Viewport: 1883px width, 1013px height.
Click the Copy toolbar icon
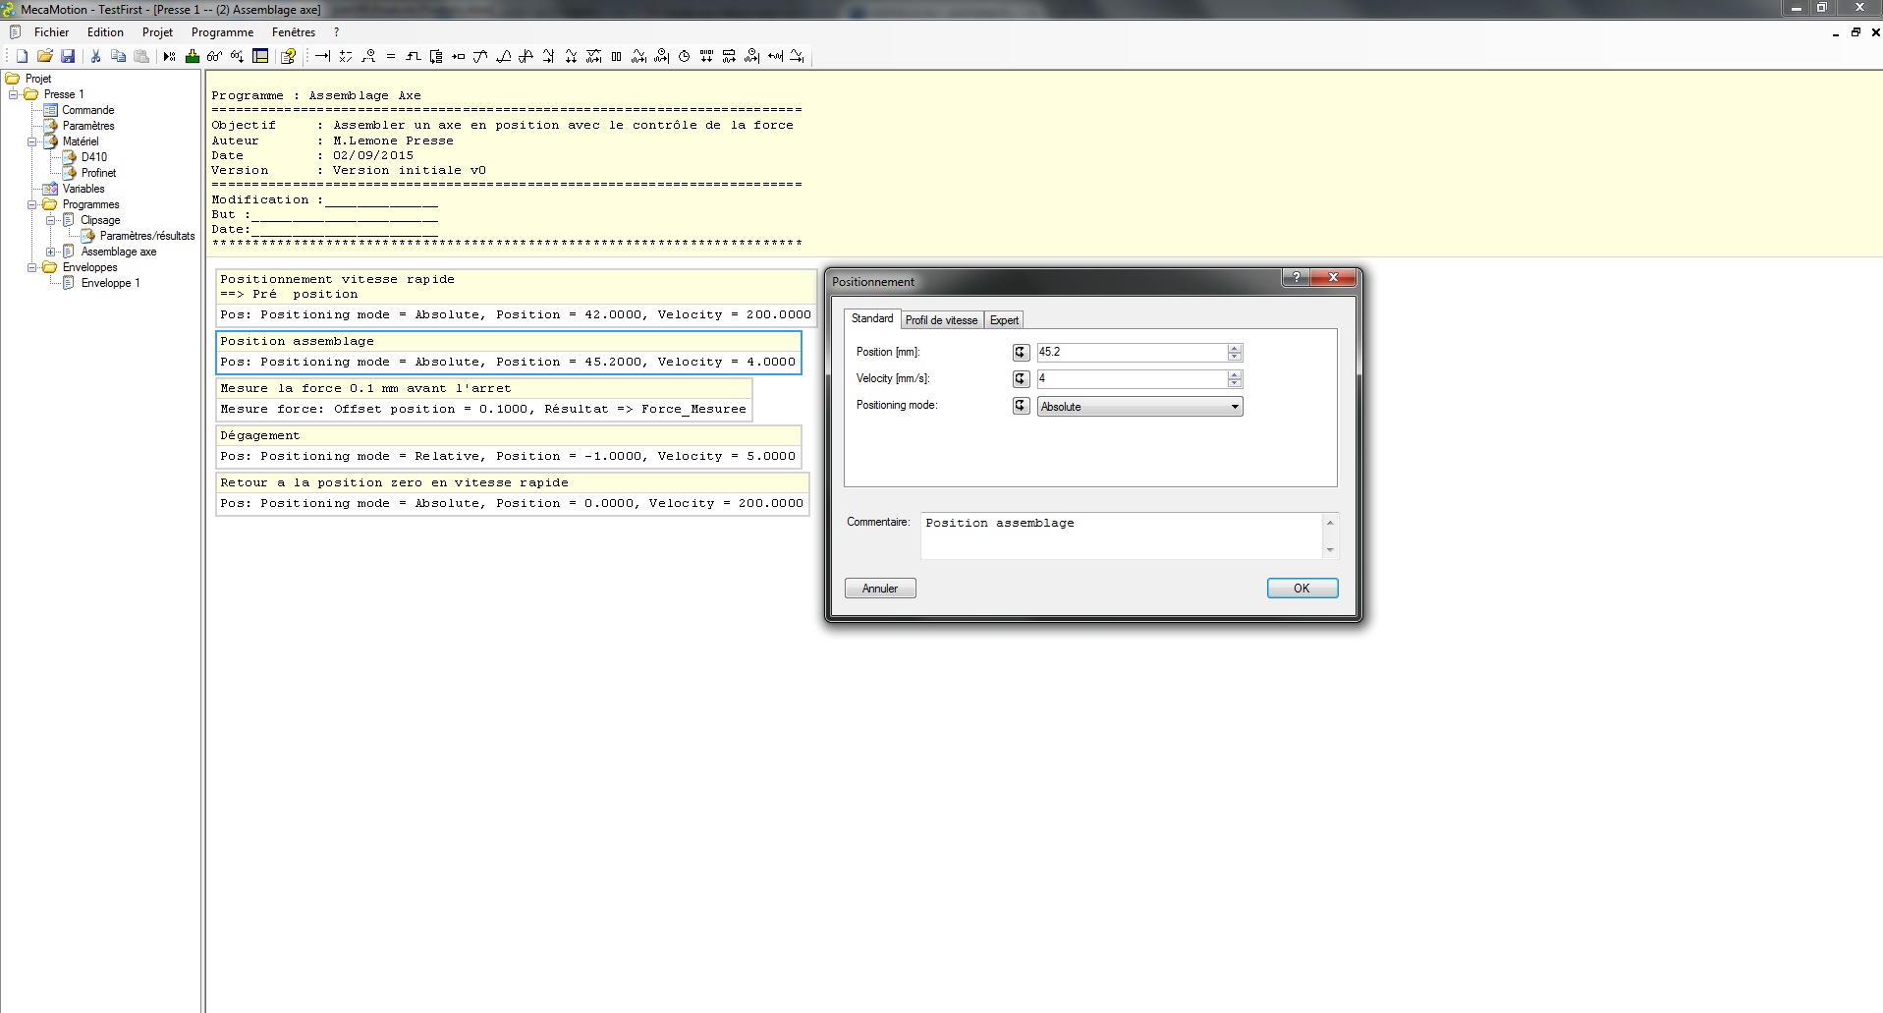click(118, 56)
